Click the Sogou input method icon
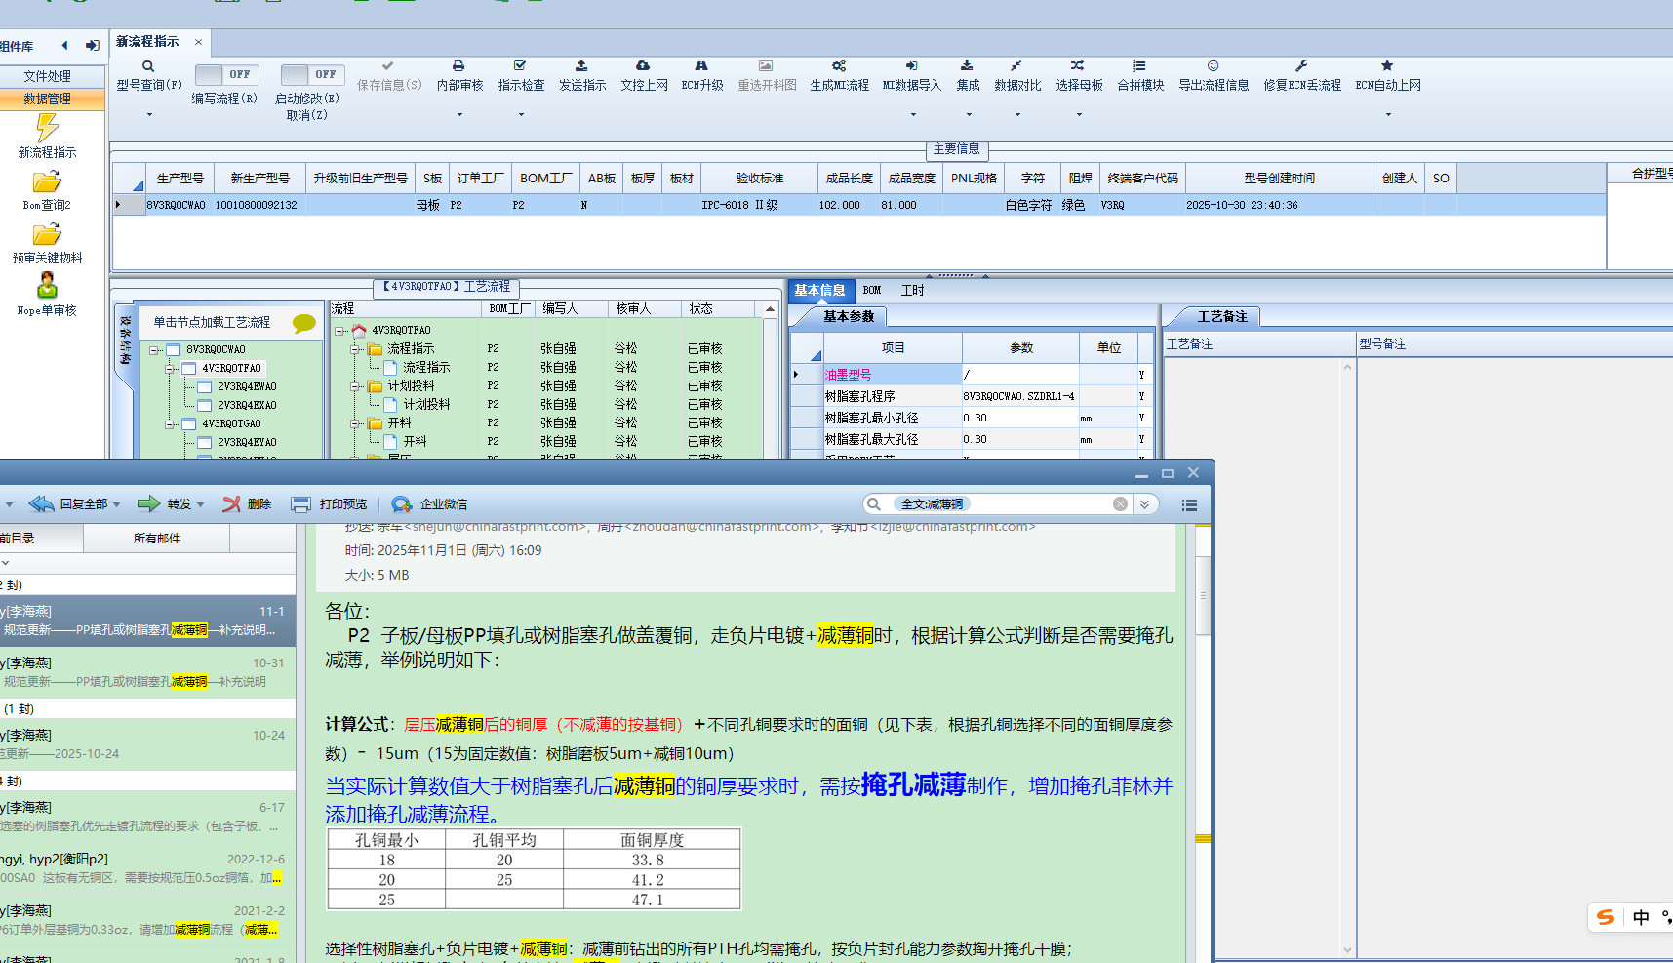The image size is (1673, 963). point(1606,917)
